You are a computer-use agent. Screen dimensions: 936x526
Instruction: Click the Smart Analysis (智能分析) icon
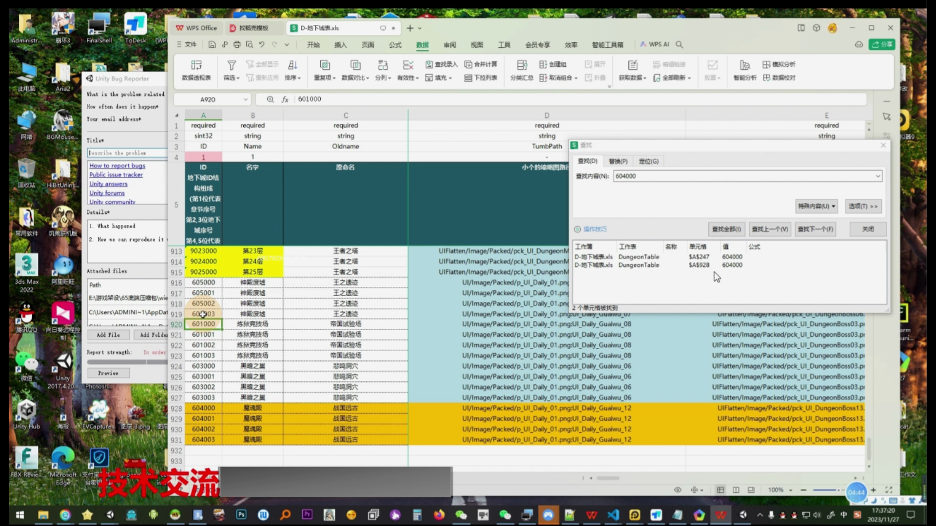tap(744, 65)
